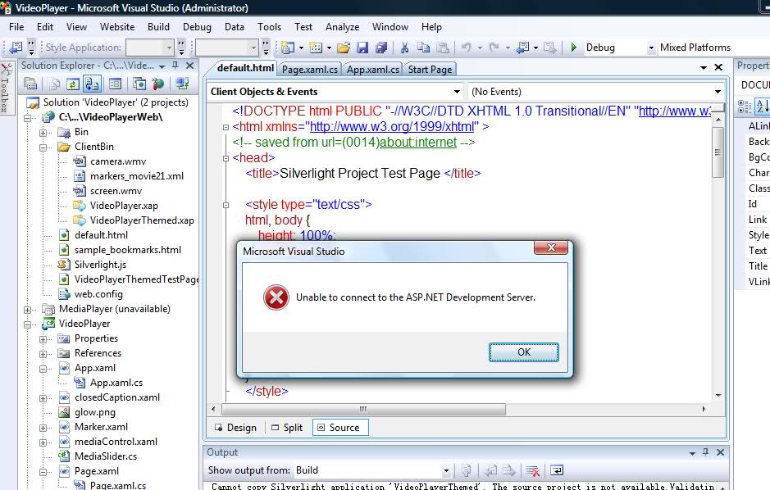The image size is (770, 490).
Task: Select default.html in Solution Explorer
Action: [101, 235]
